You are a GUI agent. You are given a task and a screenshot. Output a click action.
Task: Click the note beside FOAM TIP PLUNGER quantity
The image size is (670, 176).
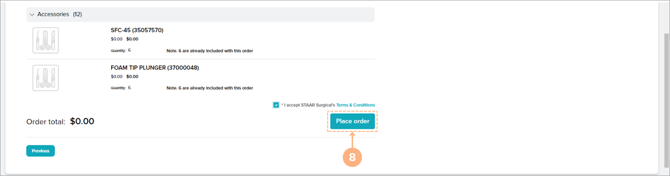click(x=210, y=88)
